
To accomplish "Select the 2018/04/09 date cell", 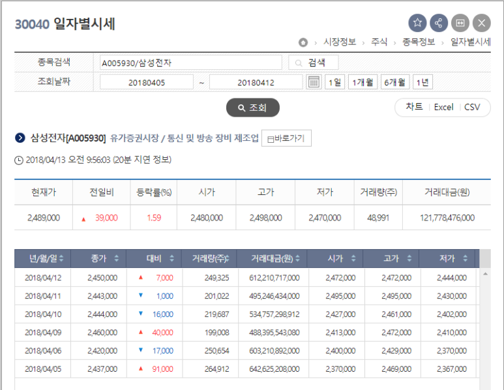I will click(x=43, y=333).
